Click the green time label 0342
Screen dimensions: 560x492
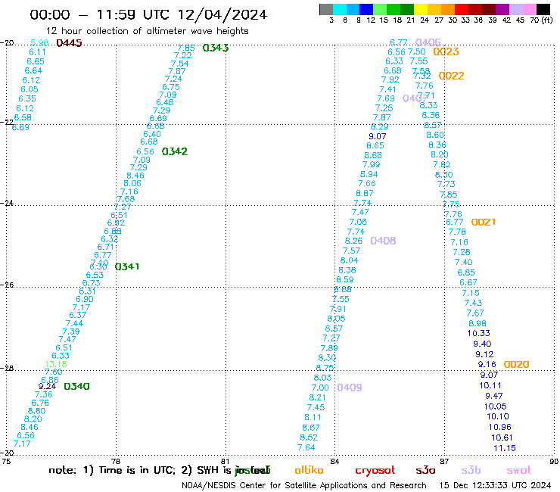coord(175,151)
